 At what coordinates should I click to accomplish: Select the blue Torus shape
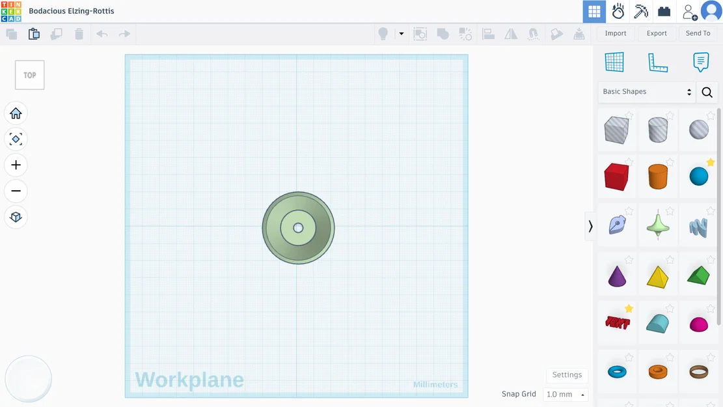point(616,371)
